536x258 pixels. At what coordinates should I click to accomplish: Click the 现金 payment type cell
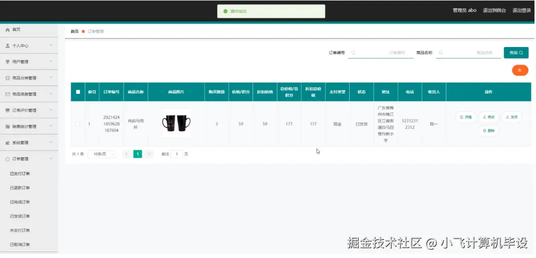(x=338, y=124)
